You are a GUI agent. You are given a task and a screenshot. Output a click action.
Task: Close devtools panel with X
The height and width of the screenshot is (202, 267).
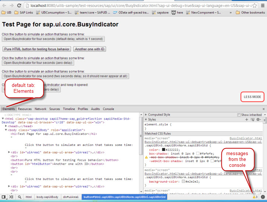pos(264,109)
